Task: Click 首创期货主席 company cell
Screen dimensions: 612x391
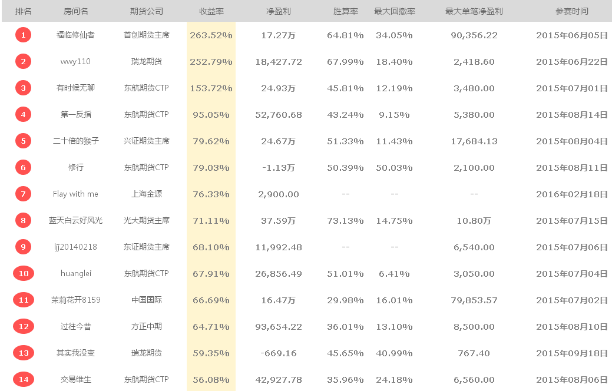Action: [x=146, y=35]
